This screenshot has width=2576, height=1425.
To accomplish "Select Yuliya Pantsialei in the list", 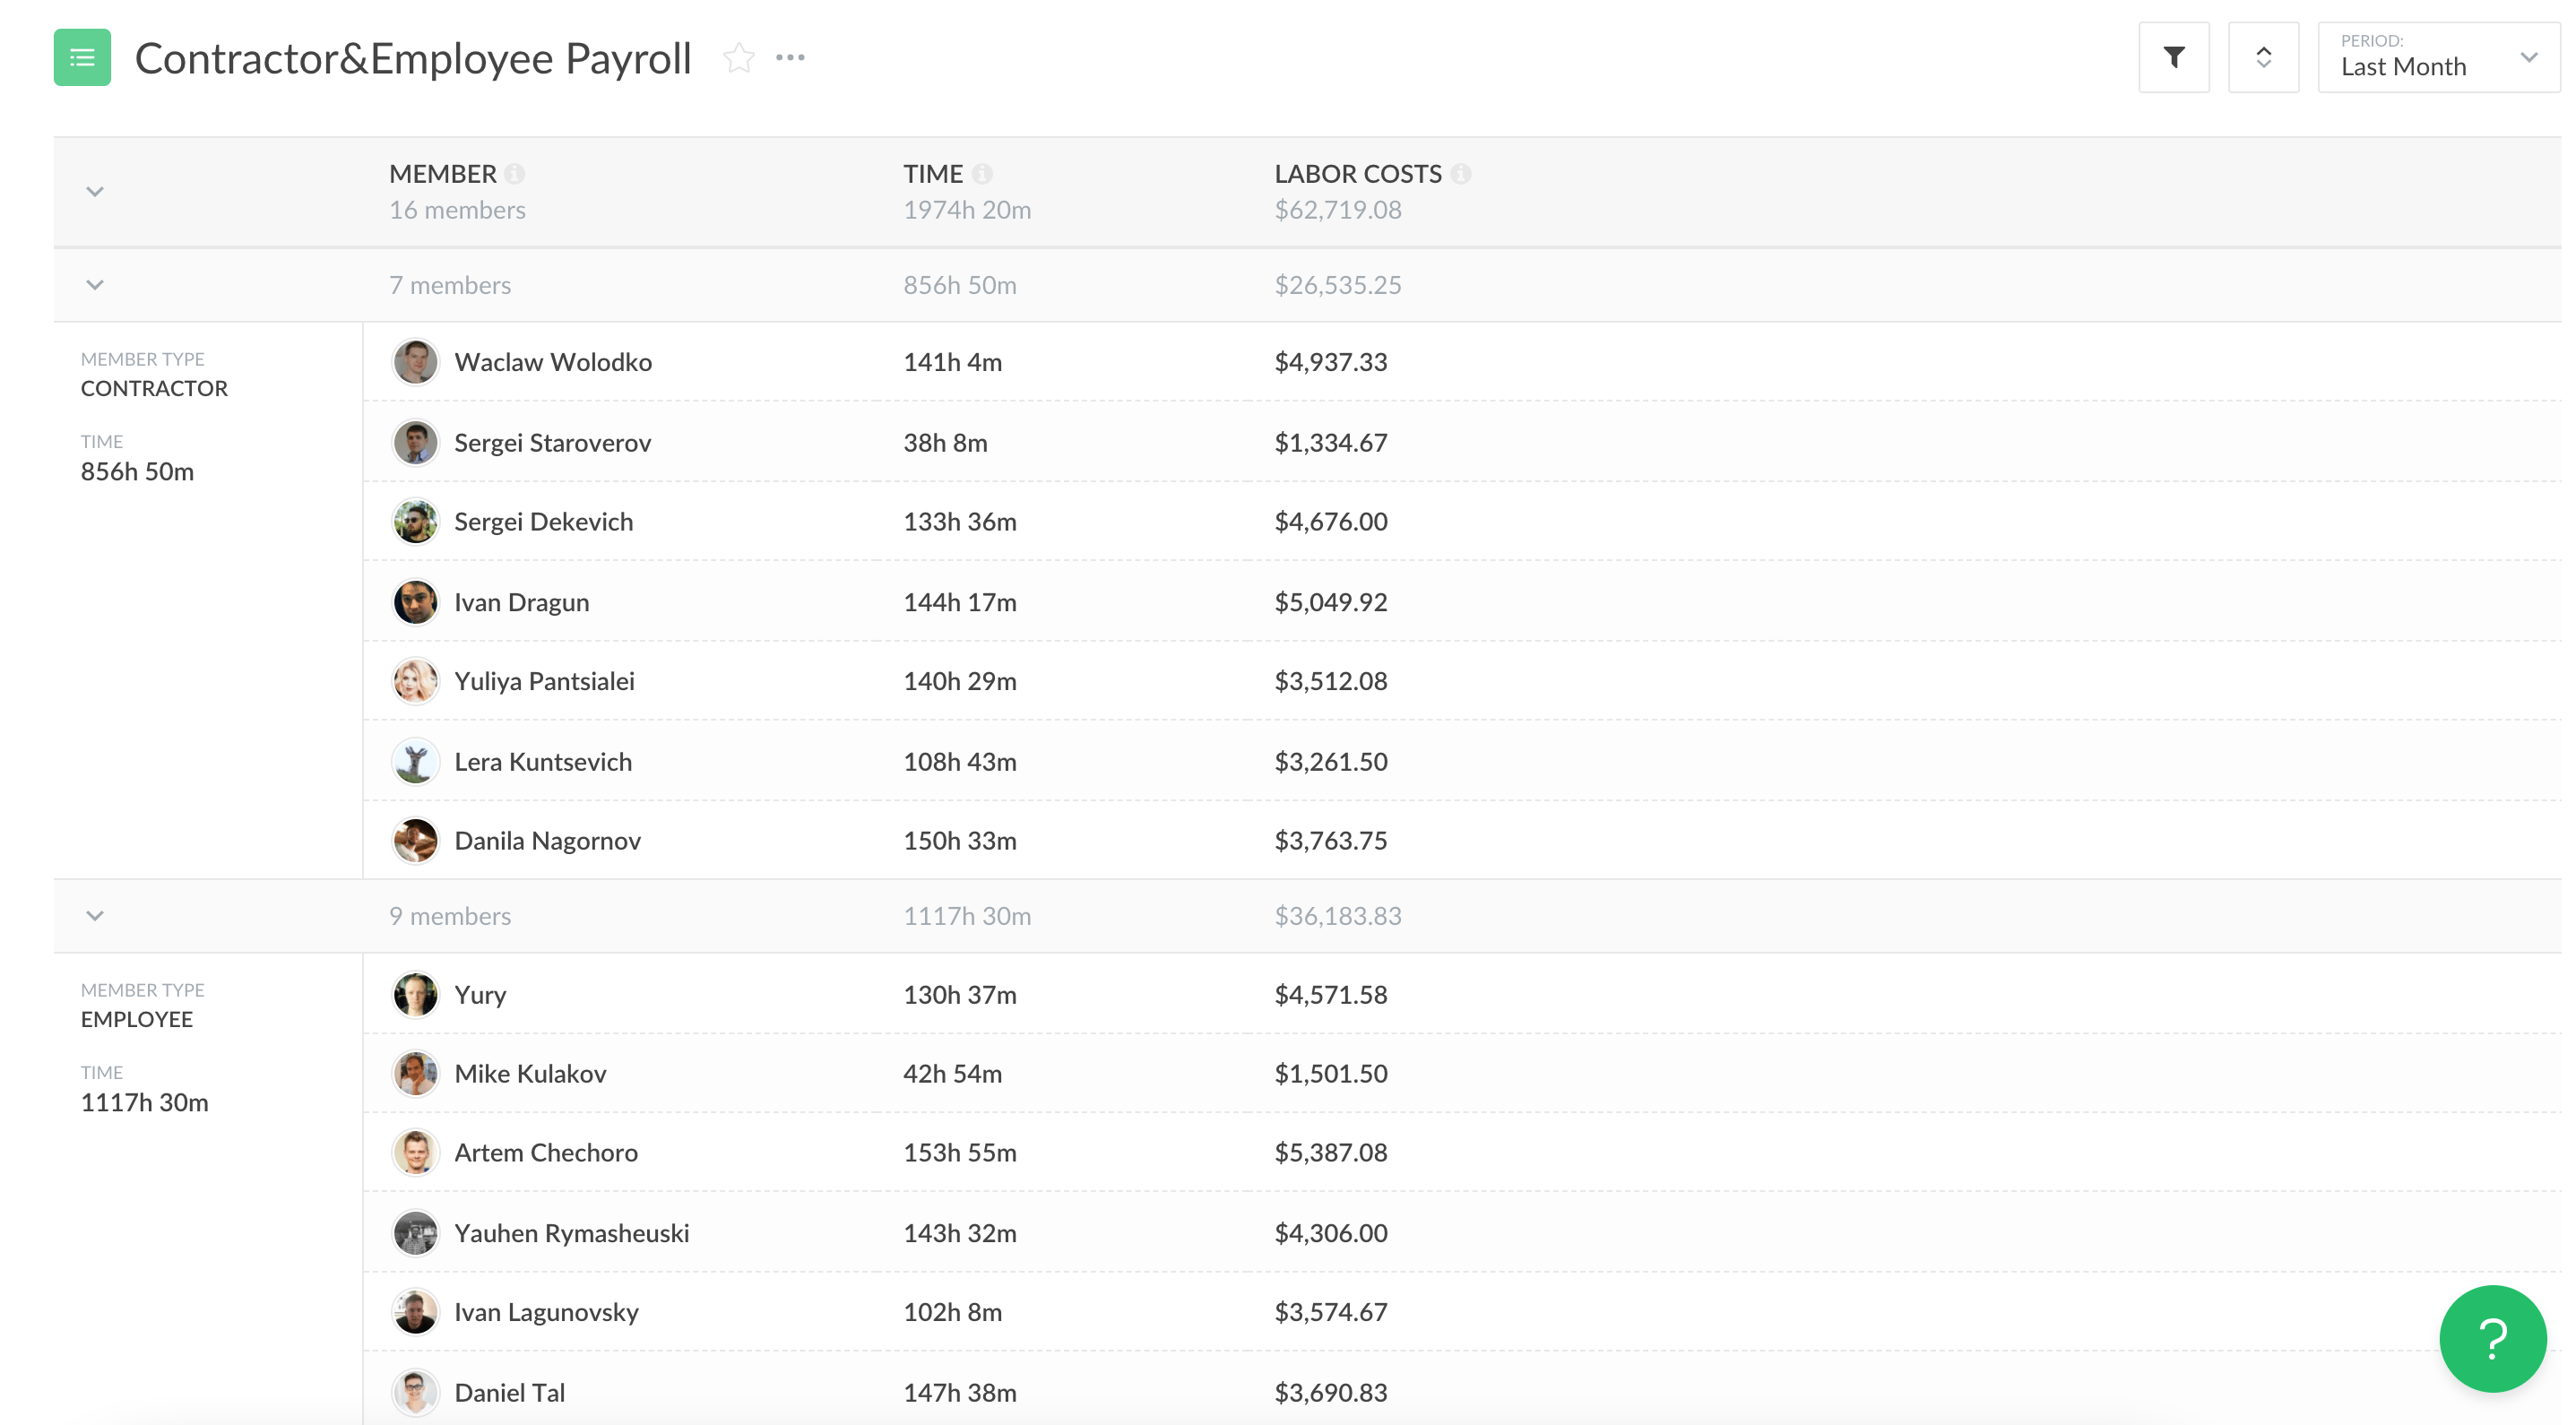I will (544, 681).
